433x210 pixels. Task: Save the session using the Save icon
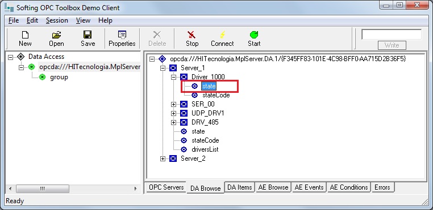[88, 35]
